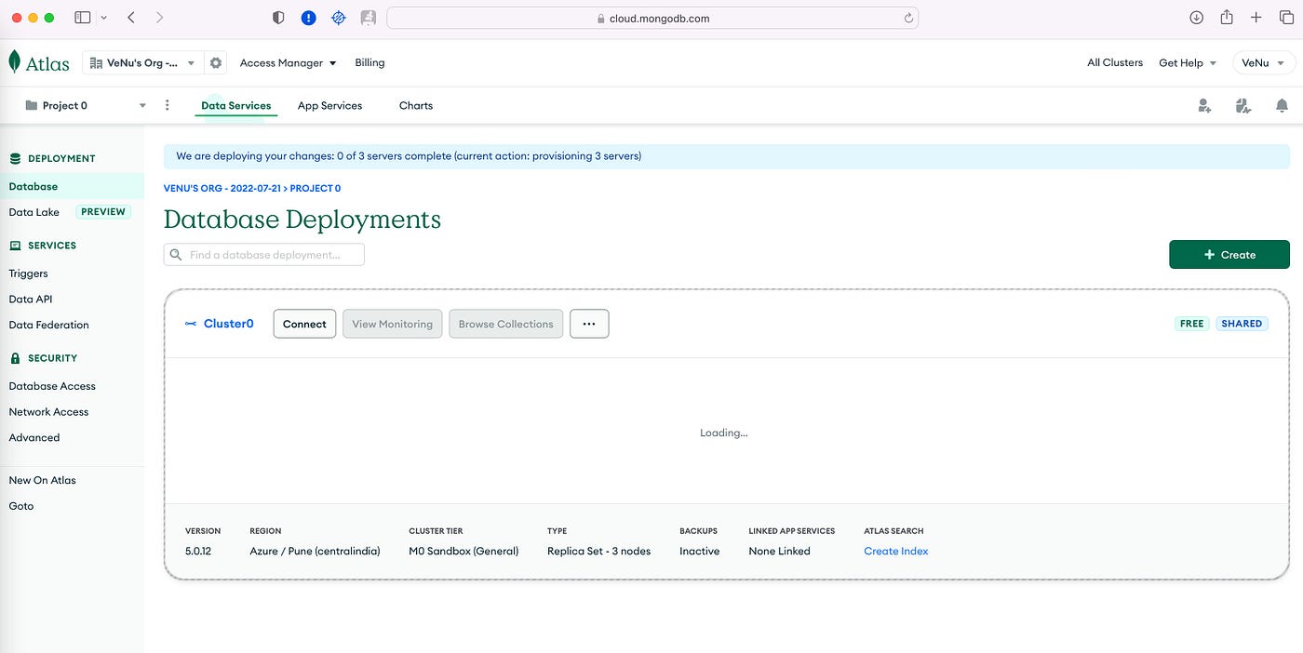Click Goto in sidebar
The image size is (1303, 653).
[21, 507]
